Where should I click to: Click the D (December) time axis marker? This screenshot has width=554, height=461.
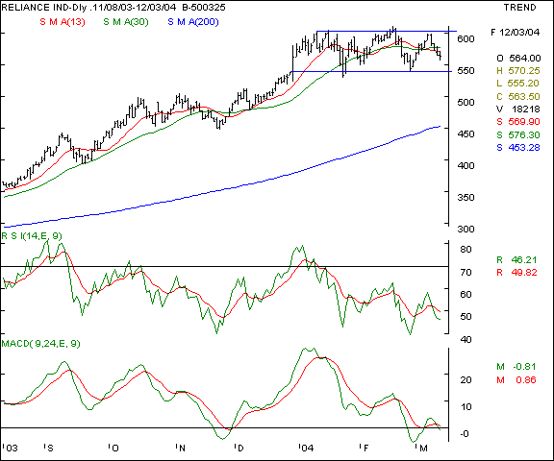[239, 448]
